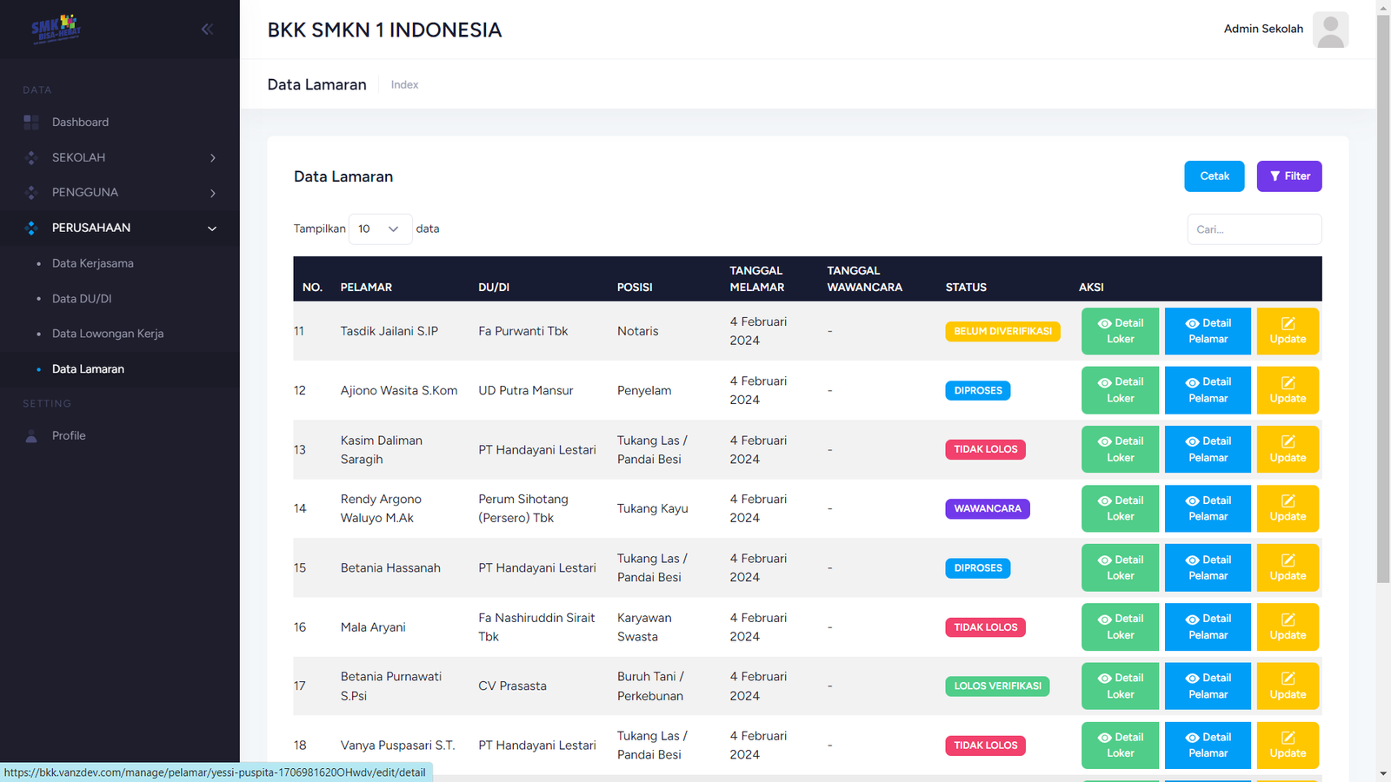The image size is (1391, 782).
Task: Update the application of Rendy Argono Waluyo
Action: [1287, 508]
